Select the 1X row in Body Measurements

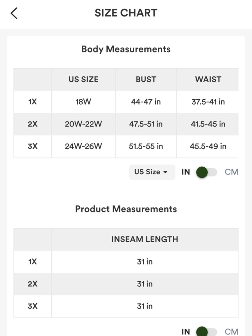(x=126, y=102)
